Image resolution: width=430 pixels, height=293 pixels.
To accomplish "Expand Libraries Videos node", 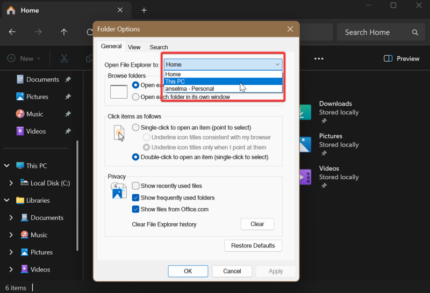I will pyautogui.click(x=11, y=269).
